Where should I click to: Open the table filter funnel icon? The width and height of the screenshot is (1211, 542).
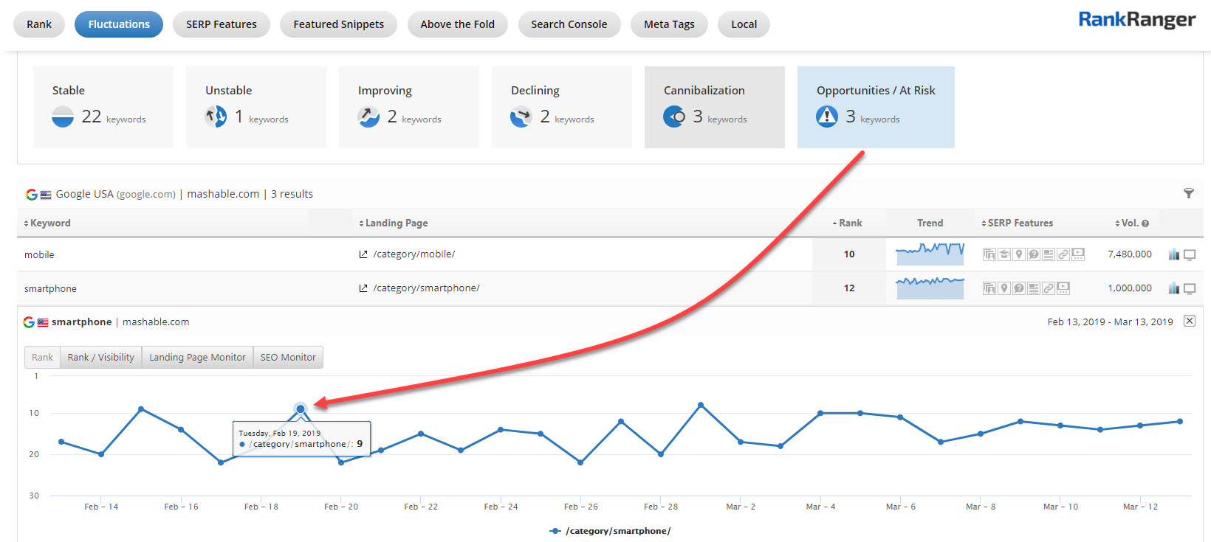pyautogui.click(x=1188, y=194)
